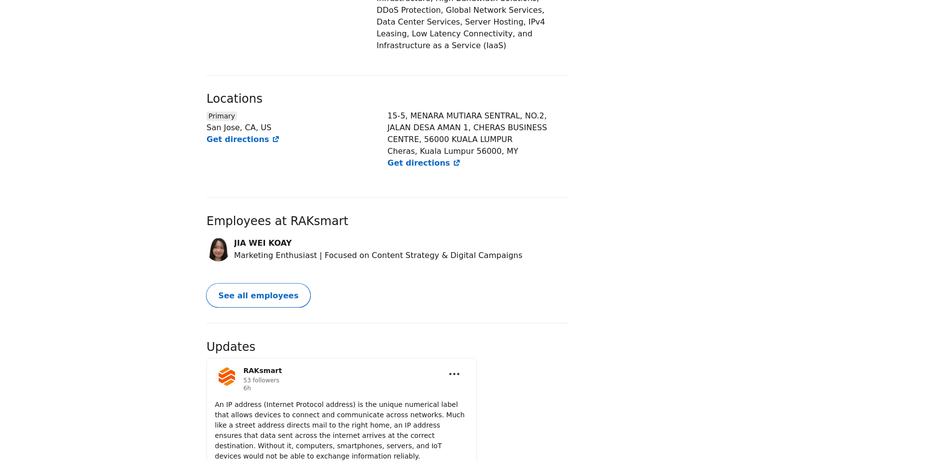Open the three-dot menu on RAKsmart post
The height and width of the screenshot is (461, 944).
click(454, 374)
